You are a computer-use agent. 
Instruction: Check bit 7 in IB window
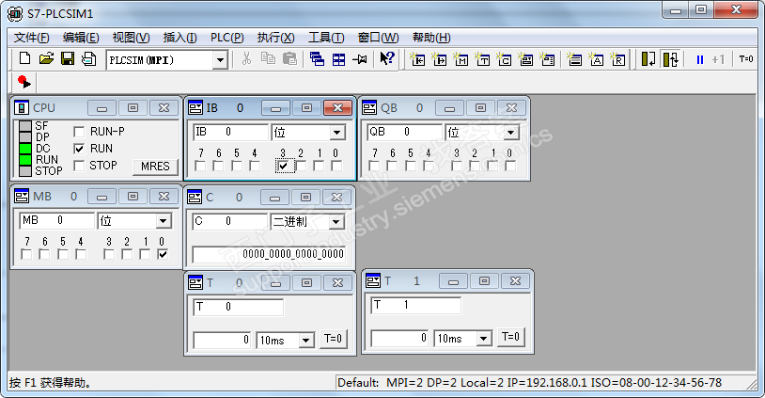200,166
